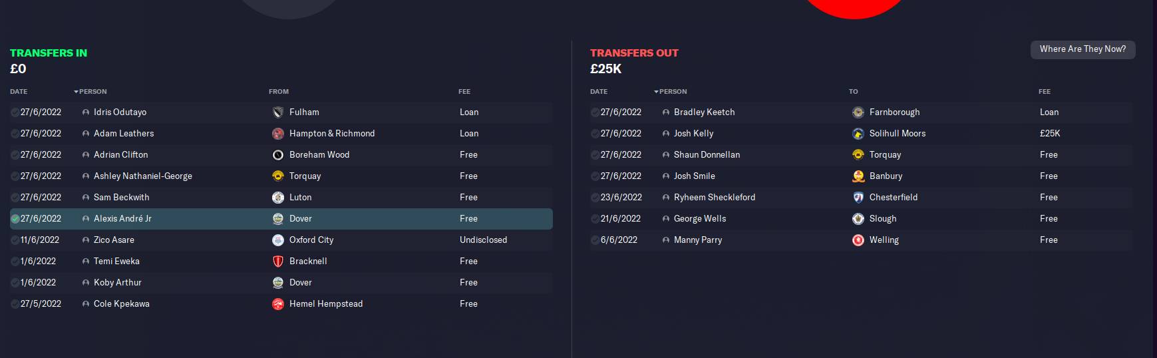Image resolution: width=1157 pixels, height=358 pixels.
Task: Sort Transfers In by Date header
Action: (19, 92)
